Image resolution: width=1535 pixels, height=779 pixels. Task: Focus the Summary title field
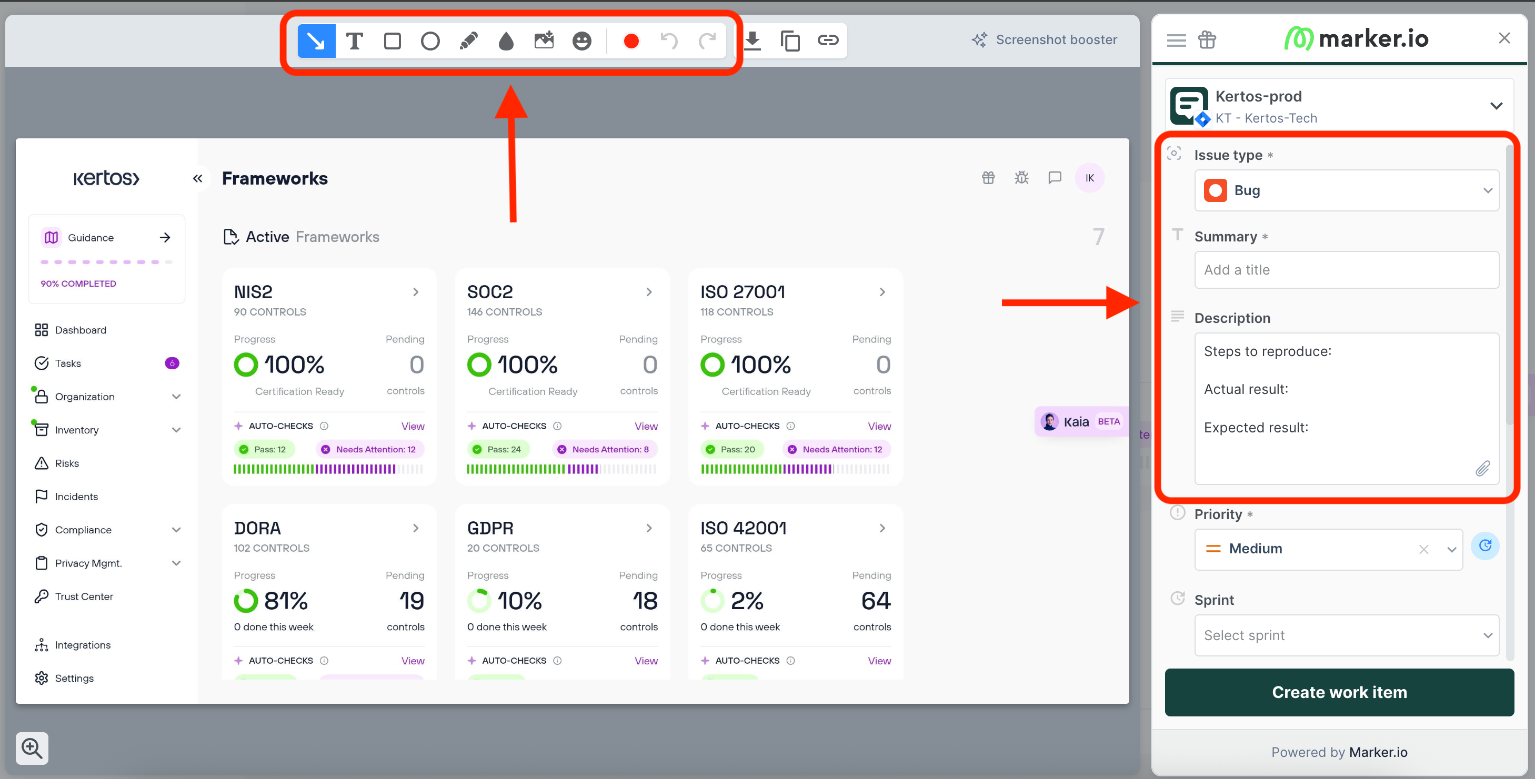[x=1346, y=270]
